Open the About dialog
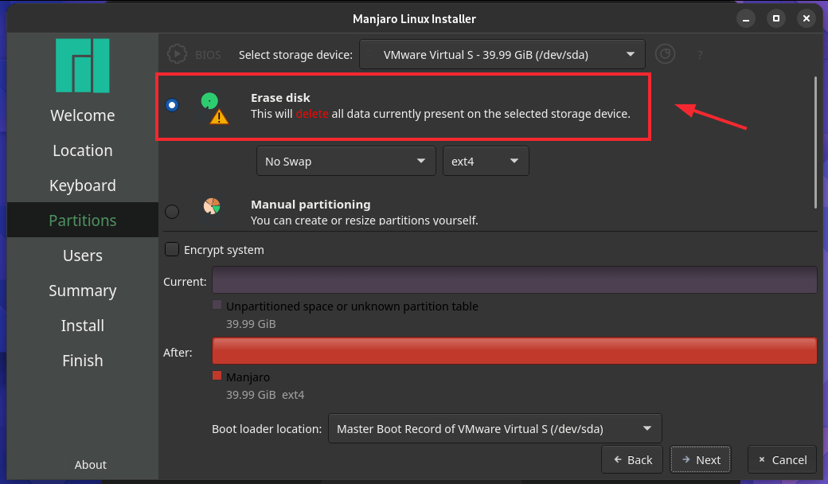The image size is (828, 484). 90,465
